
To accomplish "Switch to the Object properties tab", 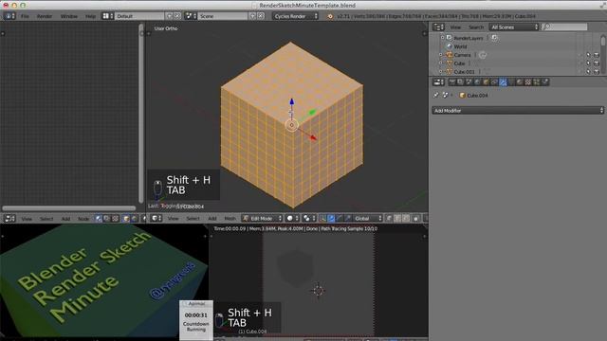I will coord(486,82).
